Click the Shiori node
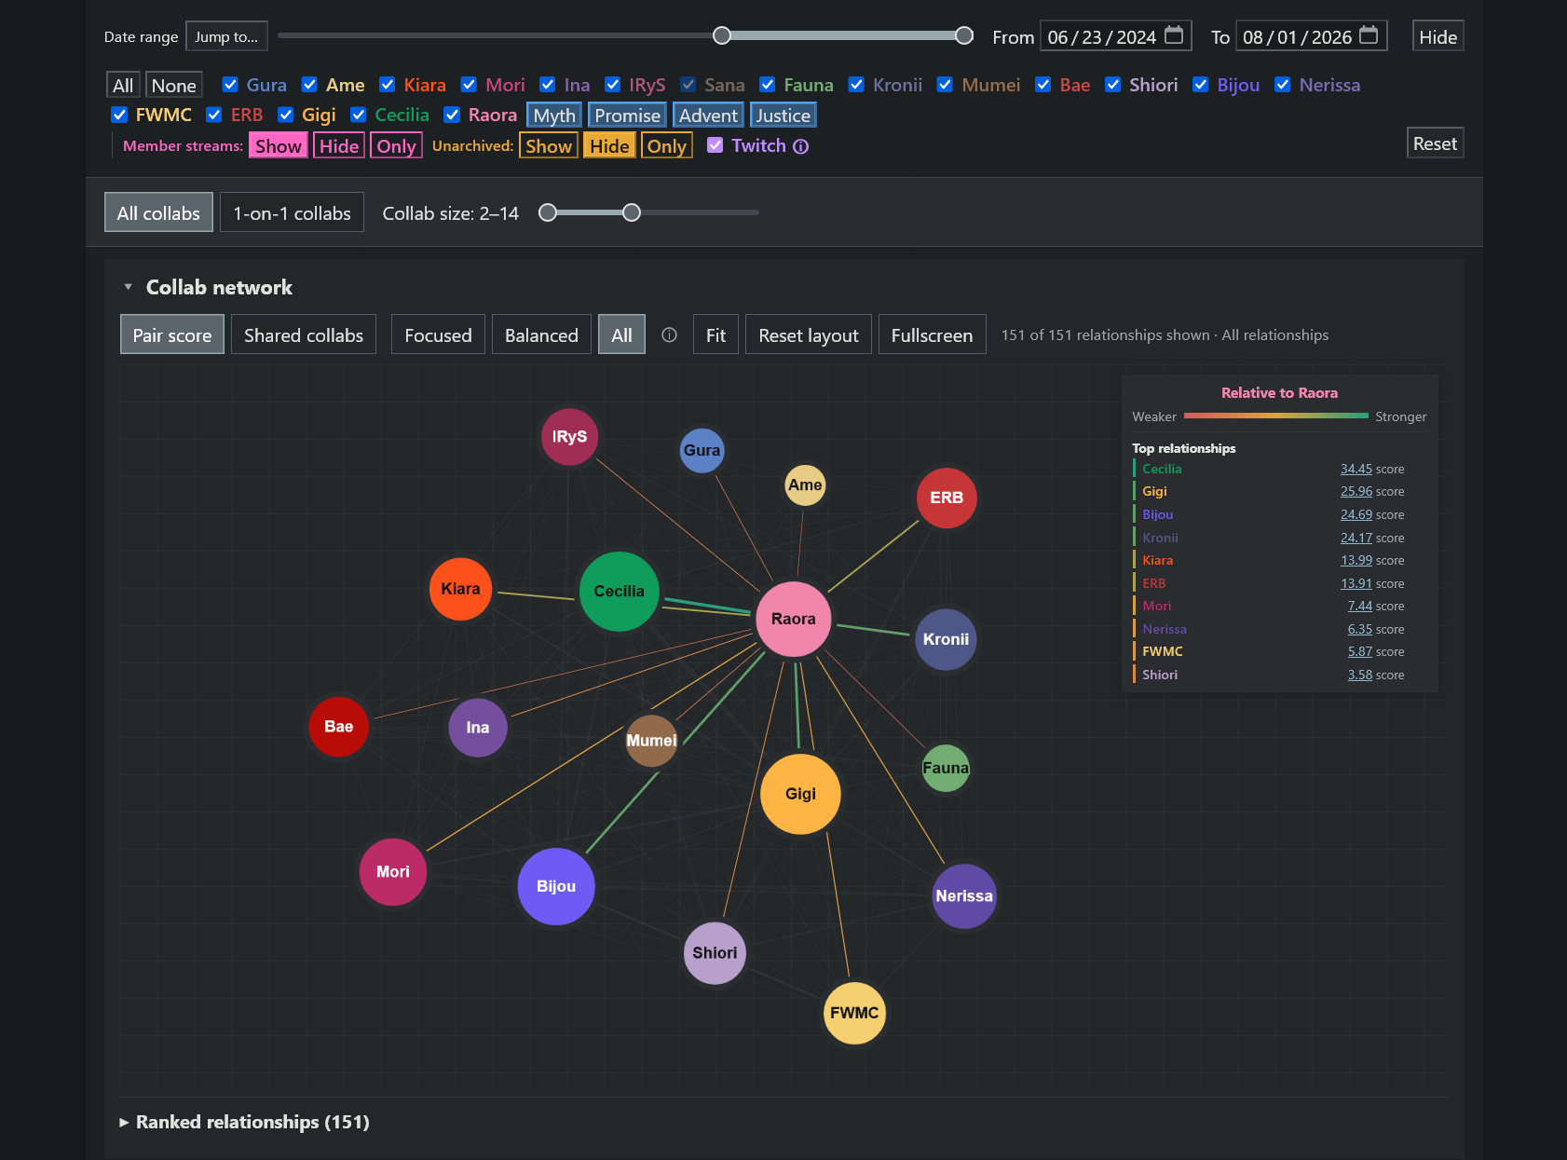Viewport: 1567px width, 1160px height. coord(715,952)
